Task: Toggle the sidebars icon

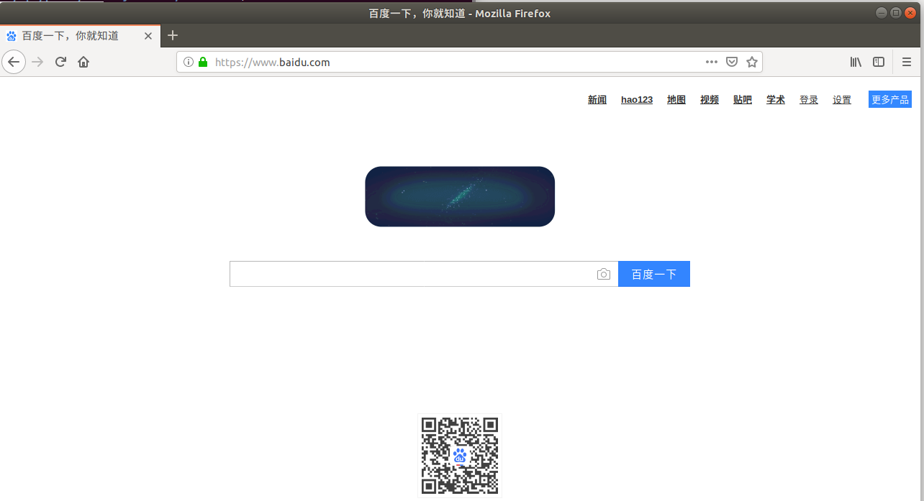Action: tap(879, 62)
